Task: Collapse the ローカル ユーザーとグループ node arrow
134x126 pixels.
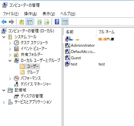Action: pyautogui.click(x=10, y=61)
